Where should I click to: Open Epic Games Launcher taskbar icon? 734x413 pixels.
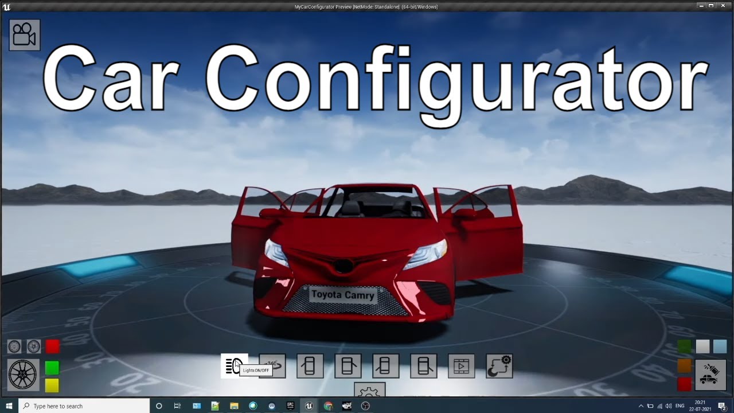coord(291,406)
